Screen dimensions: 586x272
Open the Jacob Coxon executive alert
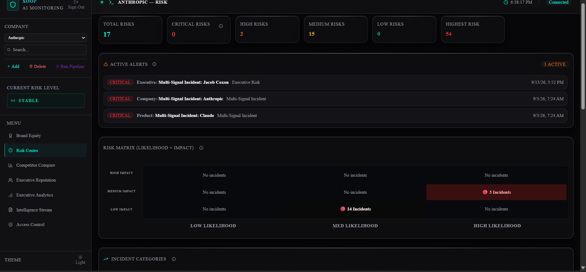(x=335, y=82)
